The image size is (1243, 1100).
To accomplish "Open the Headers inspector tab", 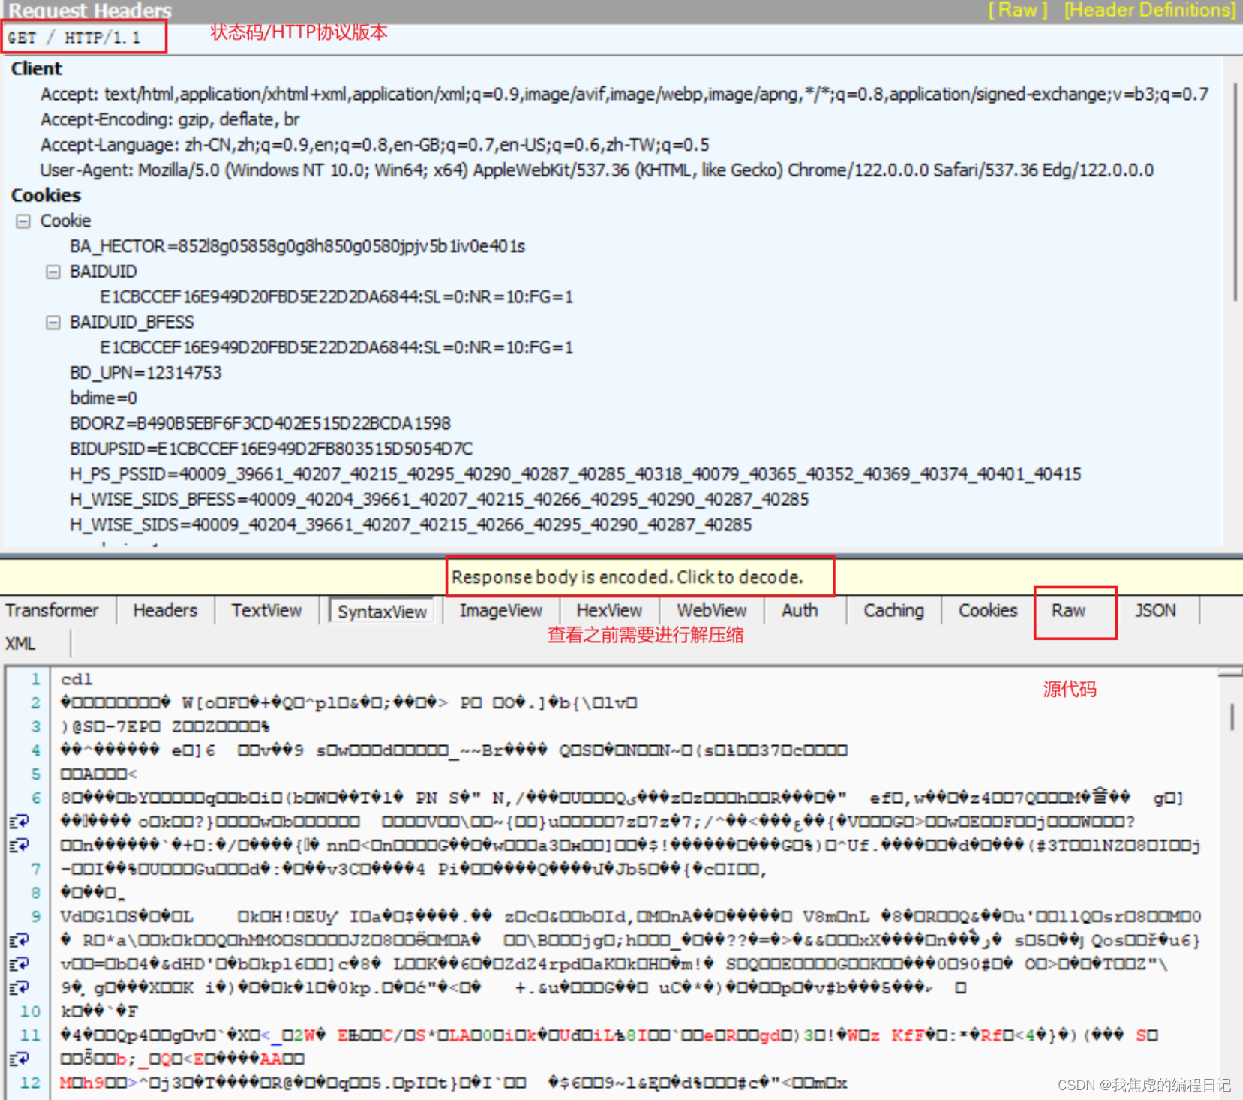I will click(x=164, y=610).
